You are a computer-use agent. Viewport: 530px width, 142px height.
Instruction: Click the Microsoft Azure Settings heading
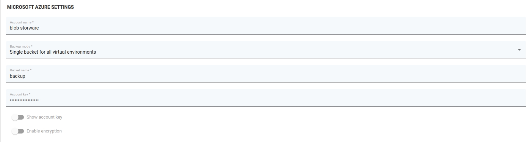click(40, 7)
